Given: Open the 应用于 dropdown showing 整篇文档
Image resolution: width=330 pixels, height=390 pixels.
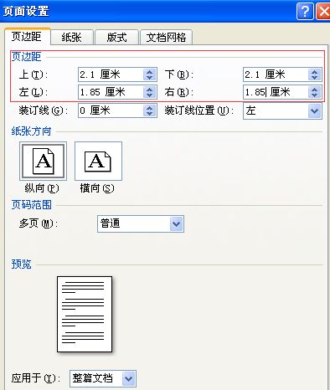Looking at the screenshot, I should pyautogui.click(x=128, y=379).
